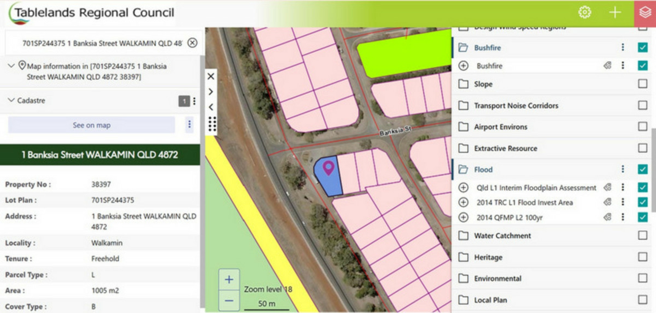The width and height of the screenshot is (656, 313).
Task: Click the legend icon beside Bushfire layer
Action: 607,66
